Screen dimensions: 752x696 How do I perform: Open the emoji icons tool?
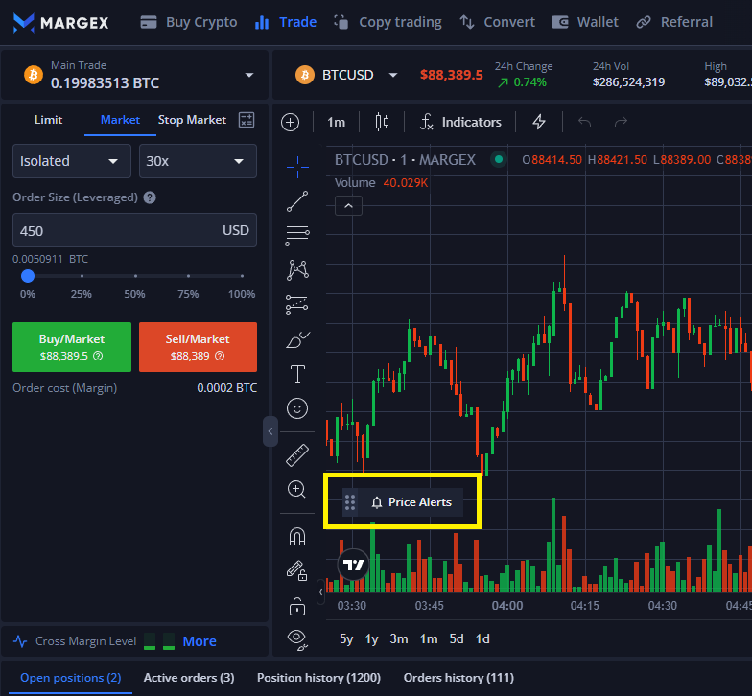(297, 408)
